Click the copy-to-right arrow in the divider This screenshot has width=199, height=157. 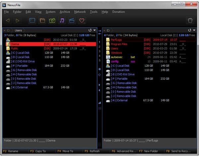tap(99, 31)
